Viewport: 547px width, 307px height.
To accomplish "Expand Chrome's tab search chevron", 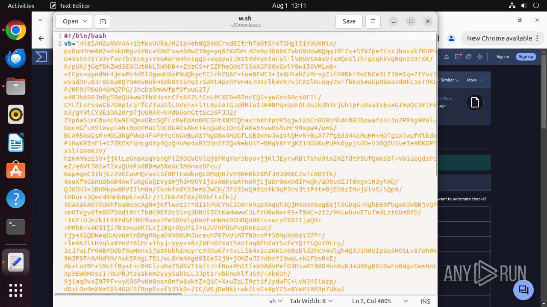I will 40,20.
